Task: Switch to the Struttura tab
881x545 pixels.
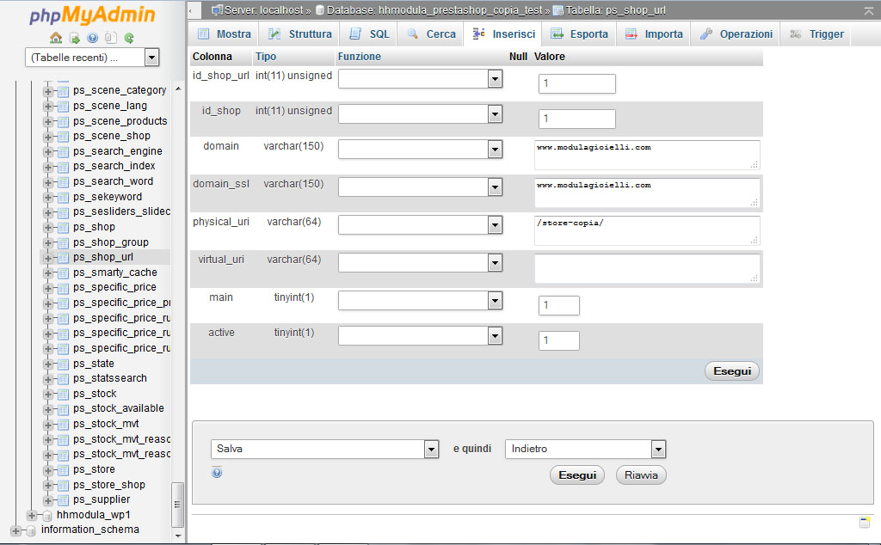Action: pyautogui.click(x=299, y=34)
